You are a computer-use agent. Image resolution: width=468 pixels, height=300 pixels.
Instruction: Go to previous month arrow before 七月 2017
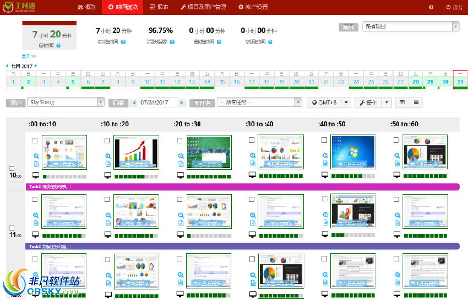click(8, 66)
